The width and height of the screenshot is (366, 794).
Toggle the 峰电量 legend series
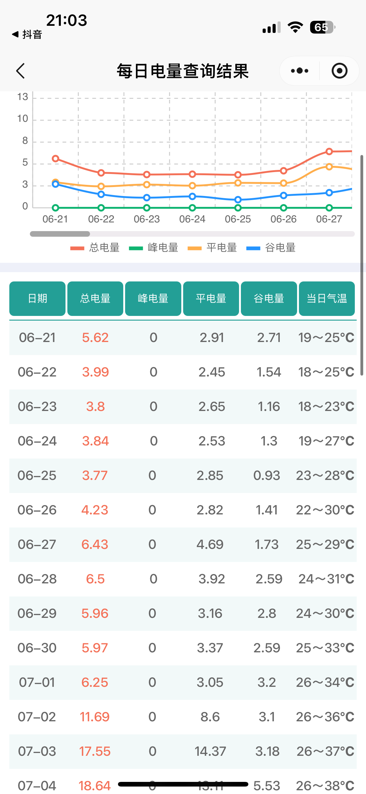154,248
